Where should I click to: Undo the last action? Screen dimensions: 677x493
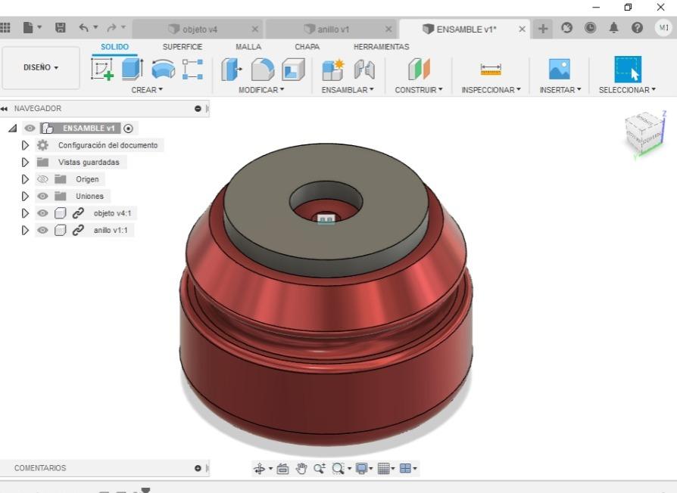(x=84, y=28)
